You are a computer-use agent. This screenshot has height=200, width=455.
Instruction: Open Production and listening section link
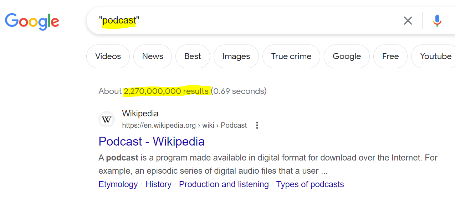tap(224, 184)
